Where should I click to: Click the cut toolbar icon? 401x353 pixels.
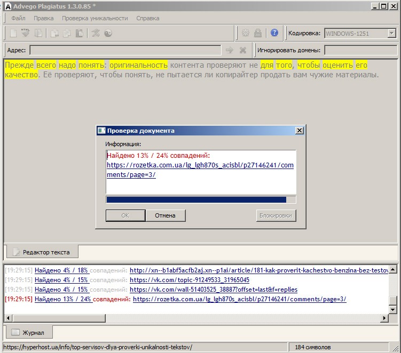click(x=54, y=33)
